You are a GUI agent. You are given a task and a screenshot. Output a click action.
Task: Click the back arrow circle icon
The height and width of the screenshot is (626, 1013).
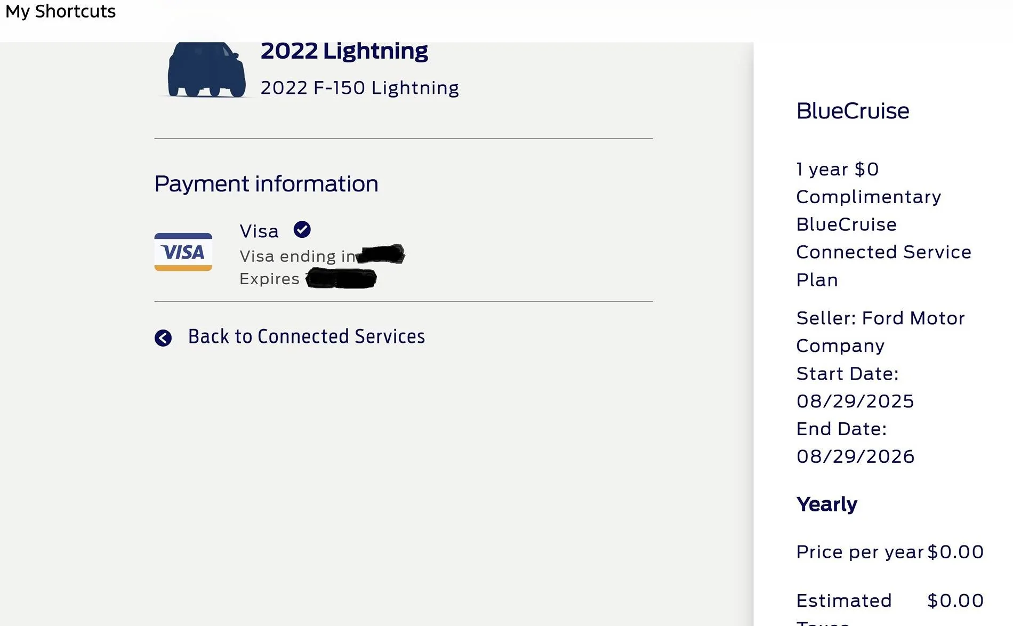coord(163,338)
